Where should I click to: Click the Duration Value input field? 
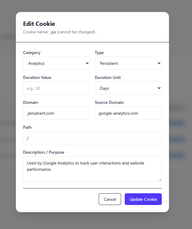[56, 88]
